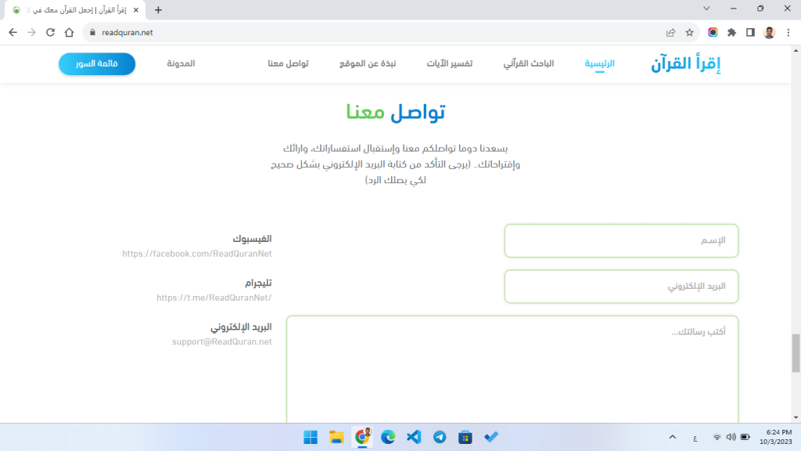
Task: Open Wi-Fi network settings icon
Action: [717, 437]
